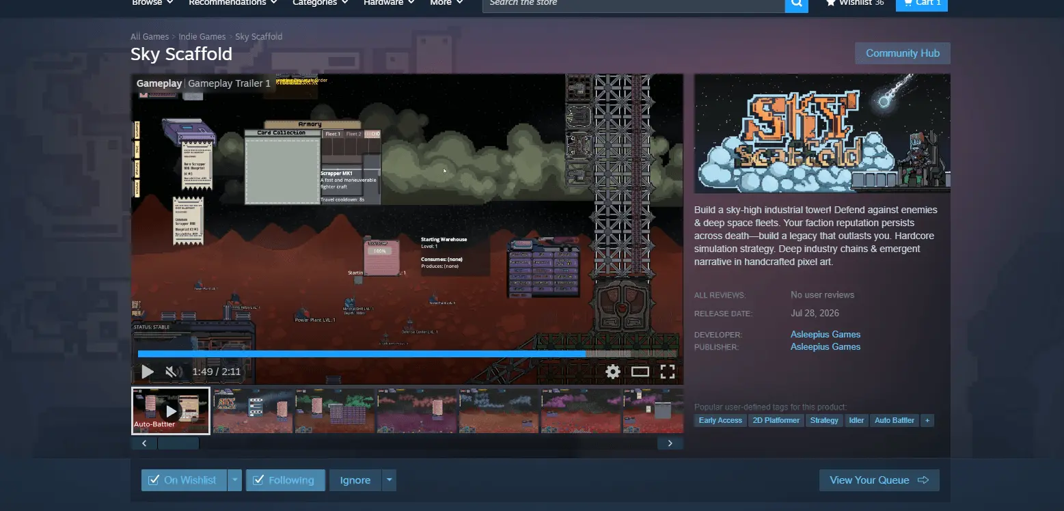Image resolution: width=1064 pixels, height=511 pixels.
Task: Select the third screenshot thumbnail
Action: pyautogui.click(x=335, y=411)
